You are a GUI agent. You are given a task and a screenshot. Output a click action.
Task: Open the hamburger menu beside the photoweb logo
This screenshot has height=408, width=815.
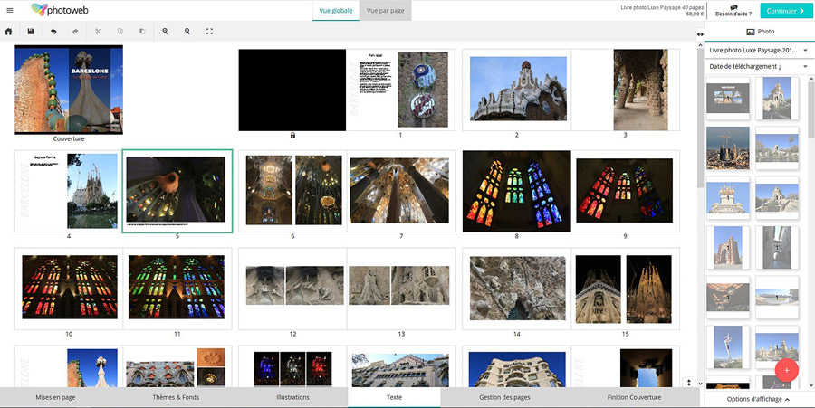click(9, 10)
